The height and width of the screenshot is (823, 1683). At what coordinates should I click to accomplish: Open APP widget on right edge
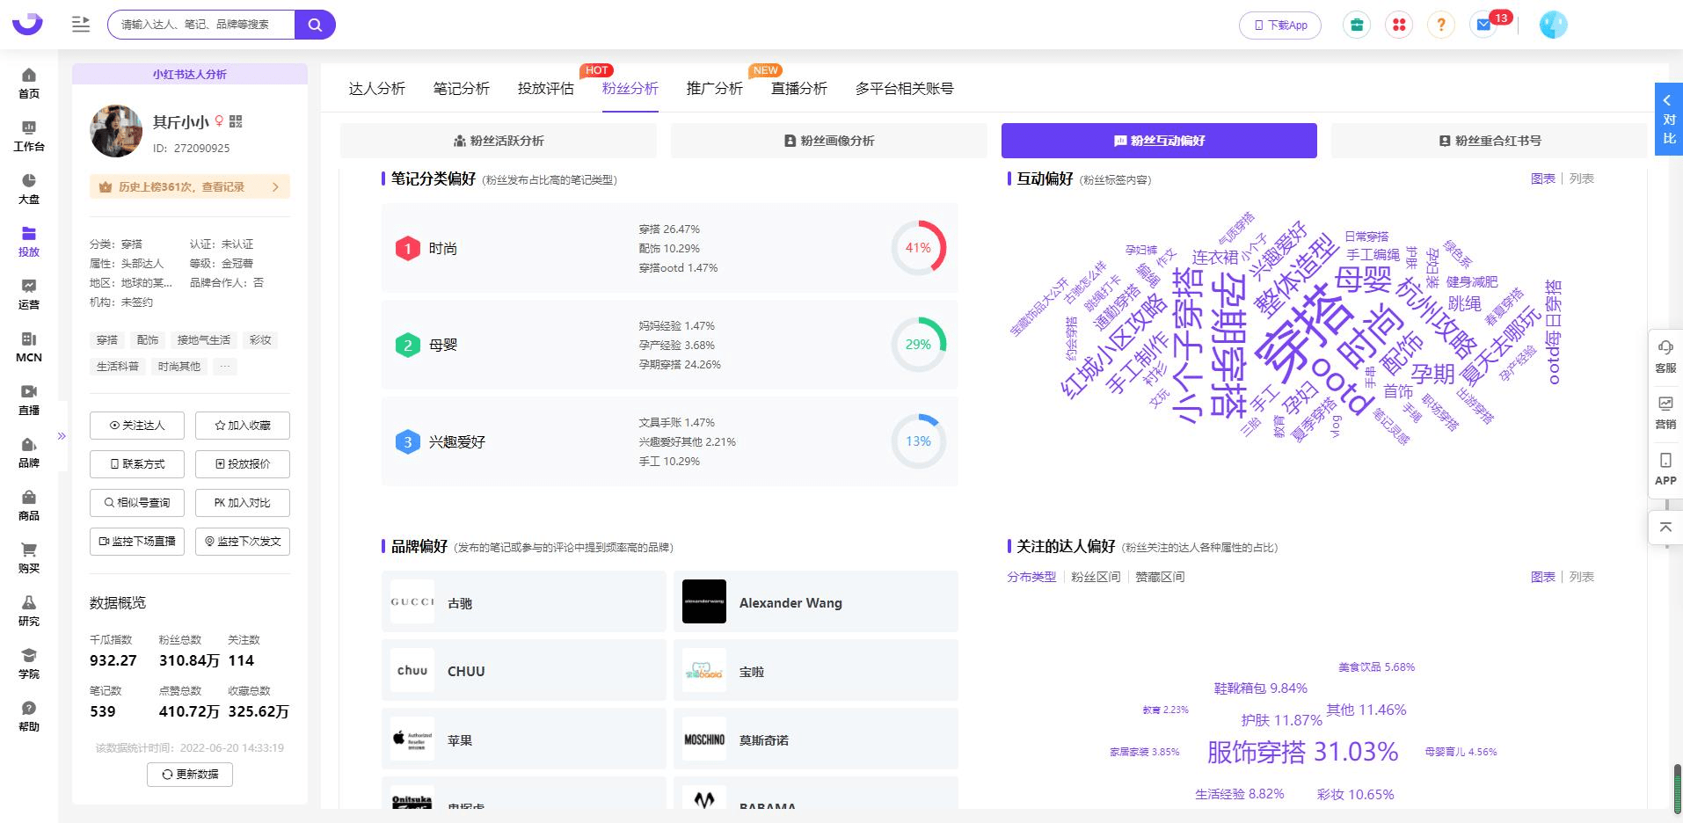click(x=1665, y=469)
